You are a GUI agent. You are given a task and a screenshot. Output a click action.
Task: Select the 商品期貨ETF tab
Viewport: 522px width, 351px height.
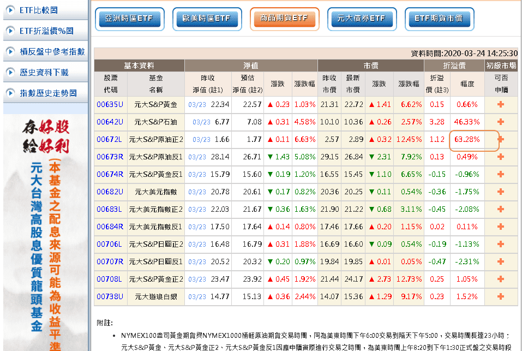(x=284, y=19)
